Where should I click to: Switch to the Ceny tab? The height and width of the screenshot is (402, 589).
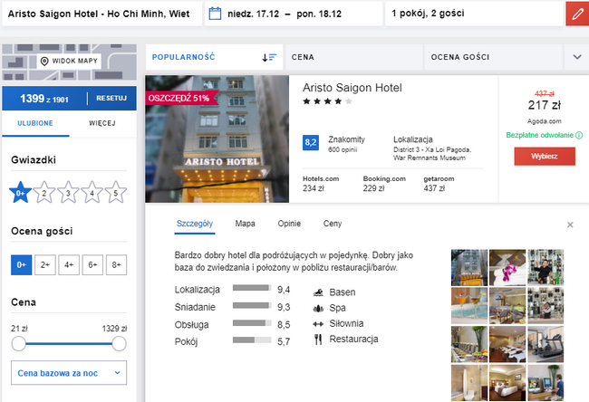click(x=333, y=224)
